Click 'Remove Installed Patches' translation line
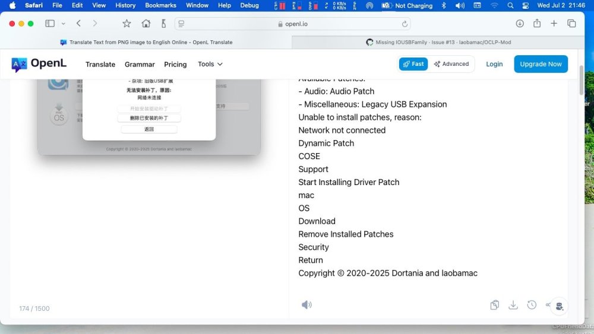This screenshot has height=334, width=594. (346, 234)
